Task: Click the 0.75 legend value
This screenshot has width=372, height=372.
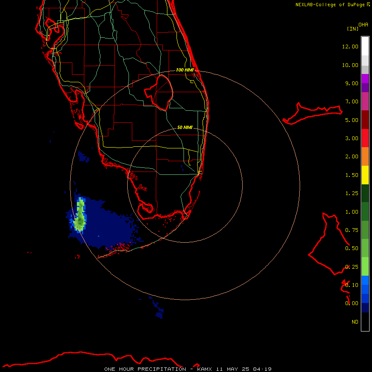Action: (352, 230)
